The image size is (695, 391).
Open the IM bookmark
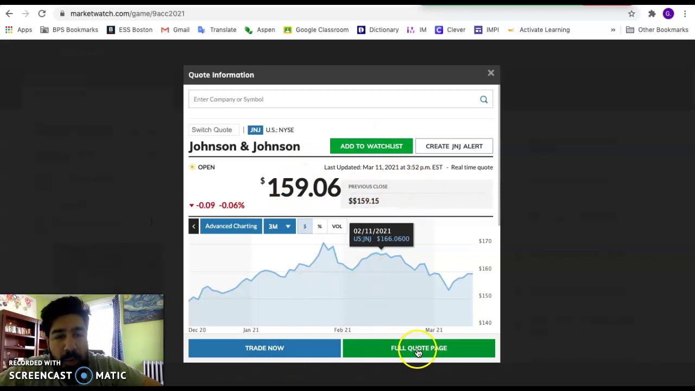tap(416, 30)
